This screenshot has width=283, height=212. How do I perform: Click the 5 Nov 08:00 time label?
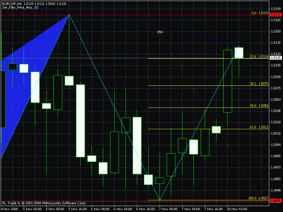click(x=55, y=209)
